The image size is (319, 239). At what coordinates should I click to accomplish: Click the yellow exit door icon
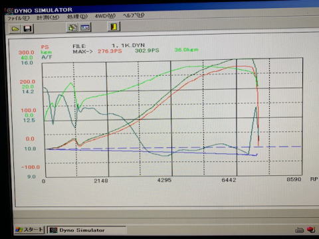[114, 27]
